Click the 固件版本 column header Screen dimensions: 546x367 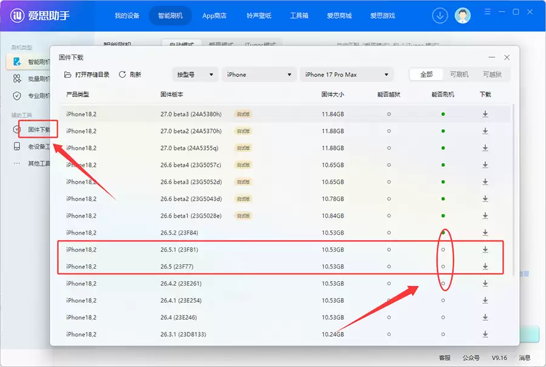pyautogui.click(x=172, y=95)
